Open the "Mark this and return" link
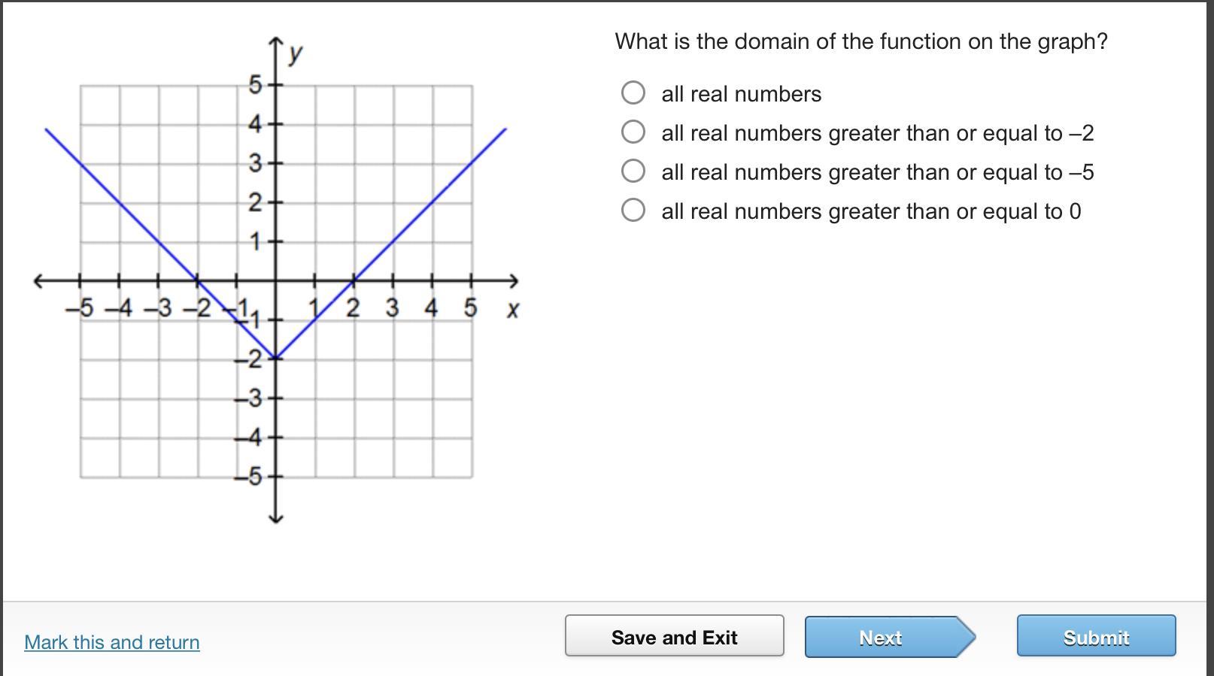 (x=112, y=642)
